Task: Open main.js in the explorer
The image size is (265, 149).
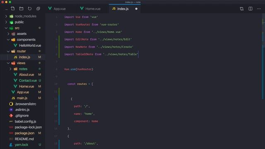Action: 22,98
